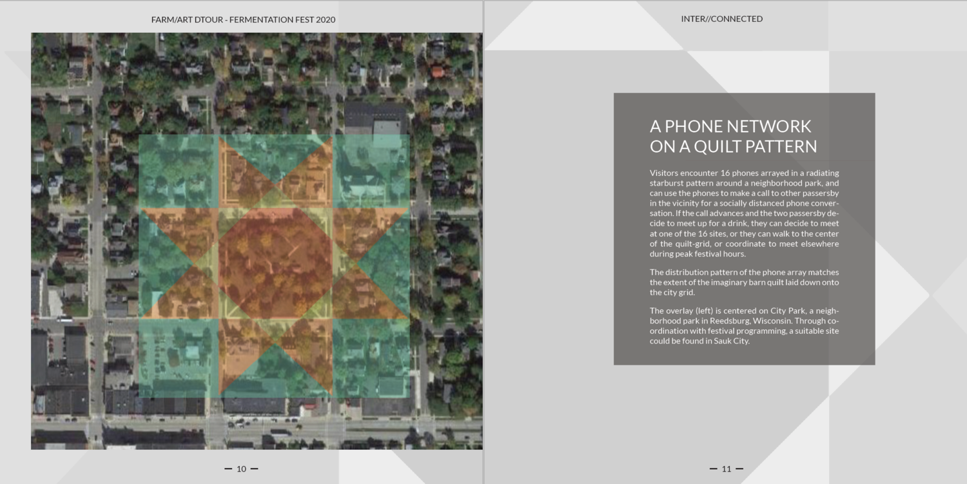Click the 'A PHONE NETWORK ON A QUILT PATTERN' heading
The height and width of the screenshot is (484, 967).
[734, 136]
